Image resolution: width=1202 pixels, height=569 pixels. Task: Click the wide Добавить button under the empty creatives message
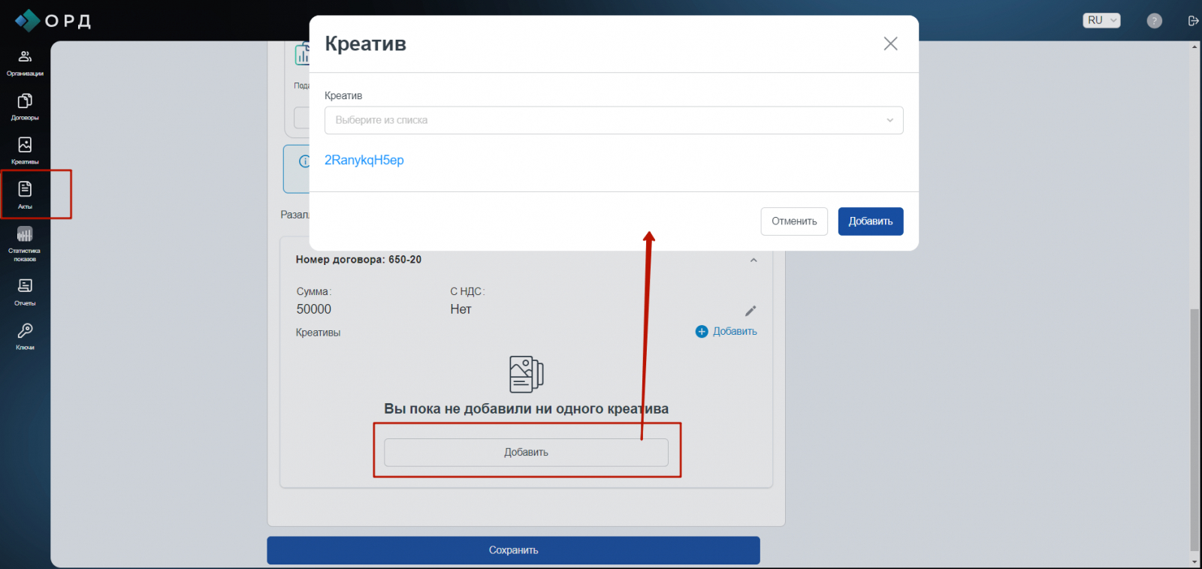pyautogui.click(x=526, y=453)
